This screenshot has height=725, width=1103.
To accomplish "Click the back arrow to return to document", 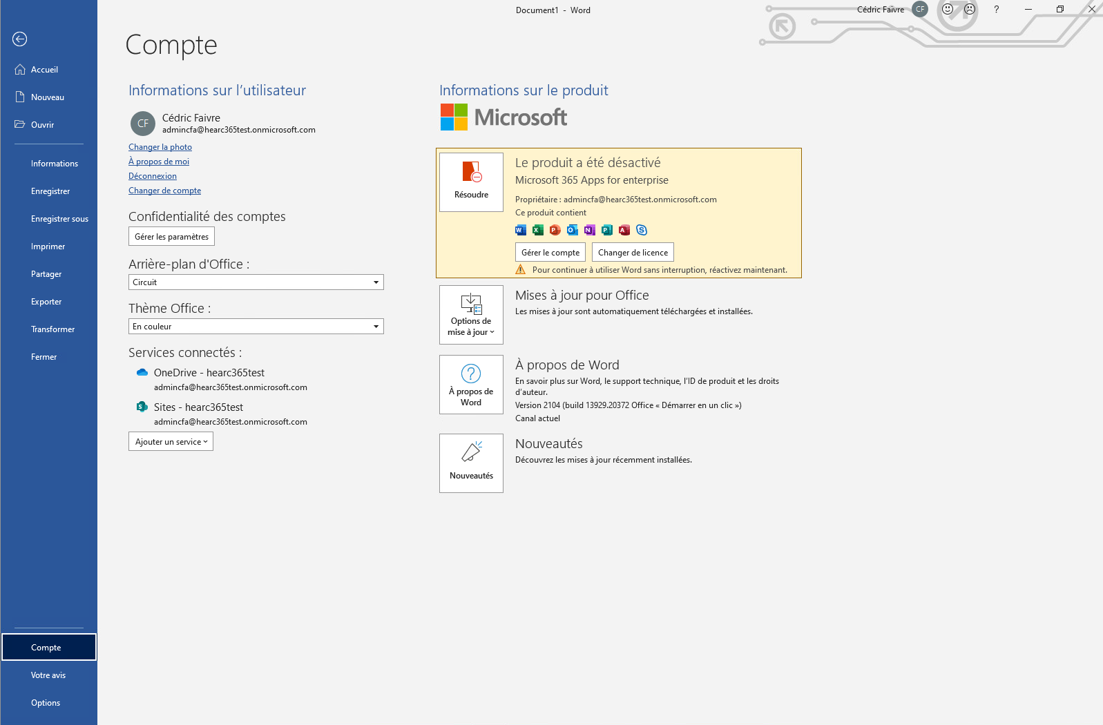I will coord(20,39).
